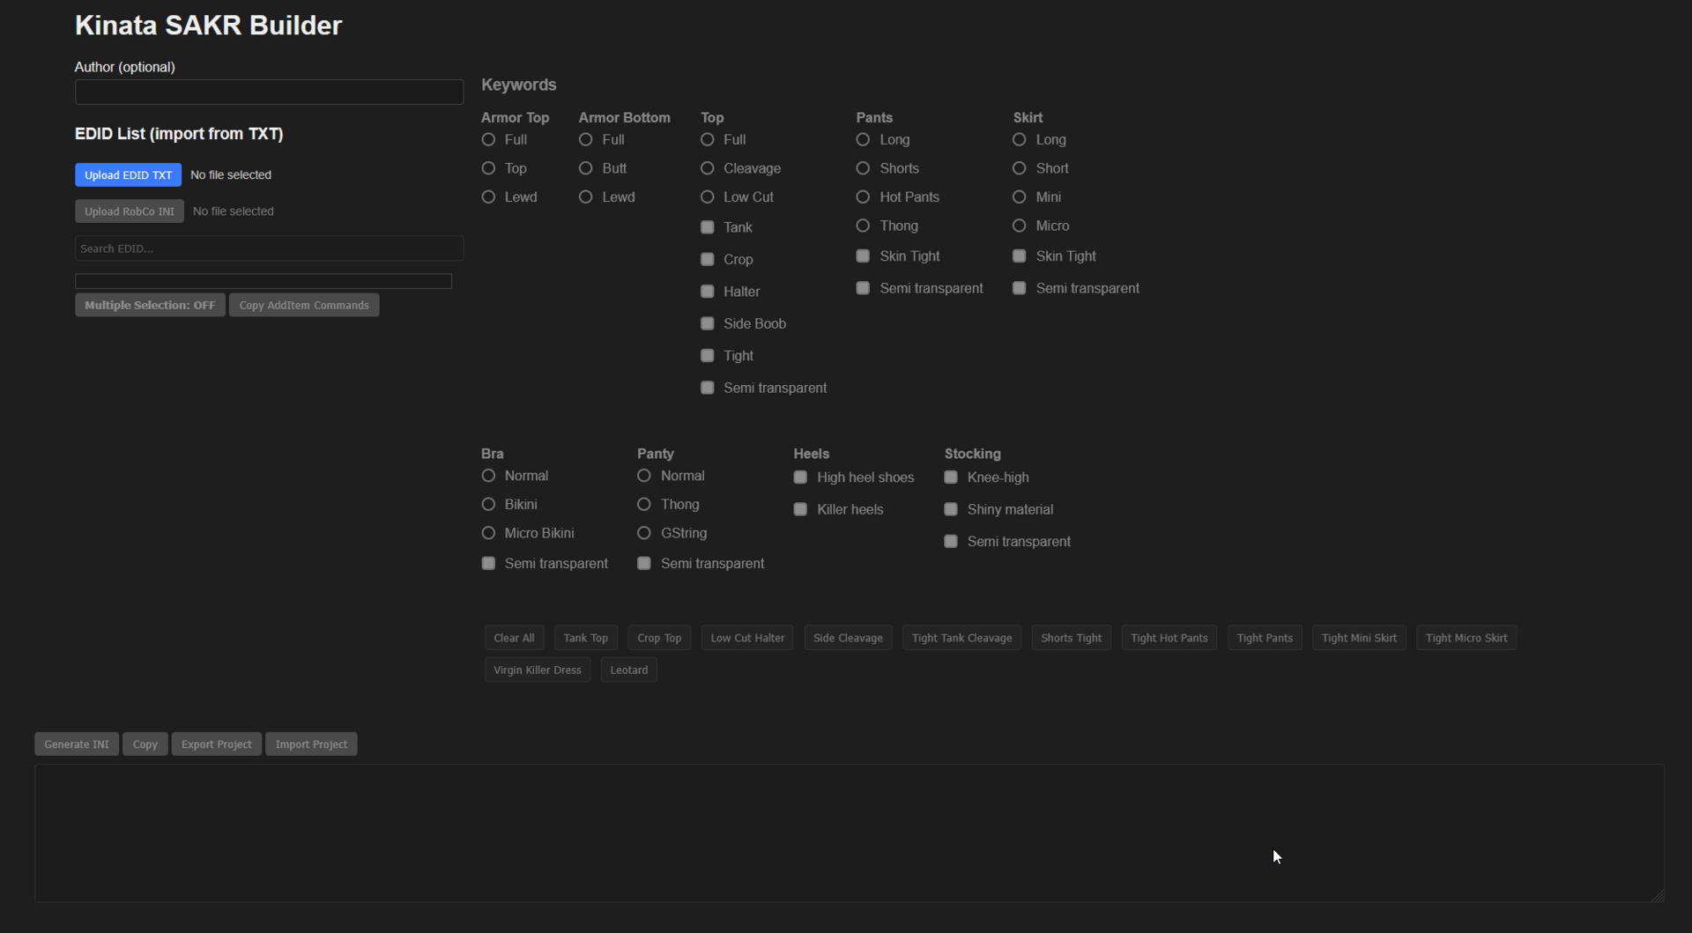Apply the Low Cut Halter preset
Screen dimensions: 1692x933
(747, 638)
